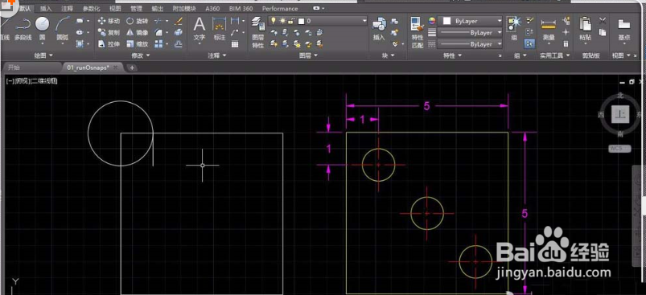
Task: Expand the 修改 panel
Action: click(141, 55)
